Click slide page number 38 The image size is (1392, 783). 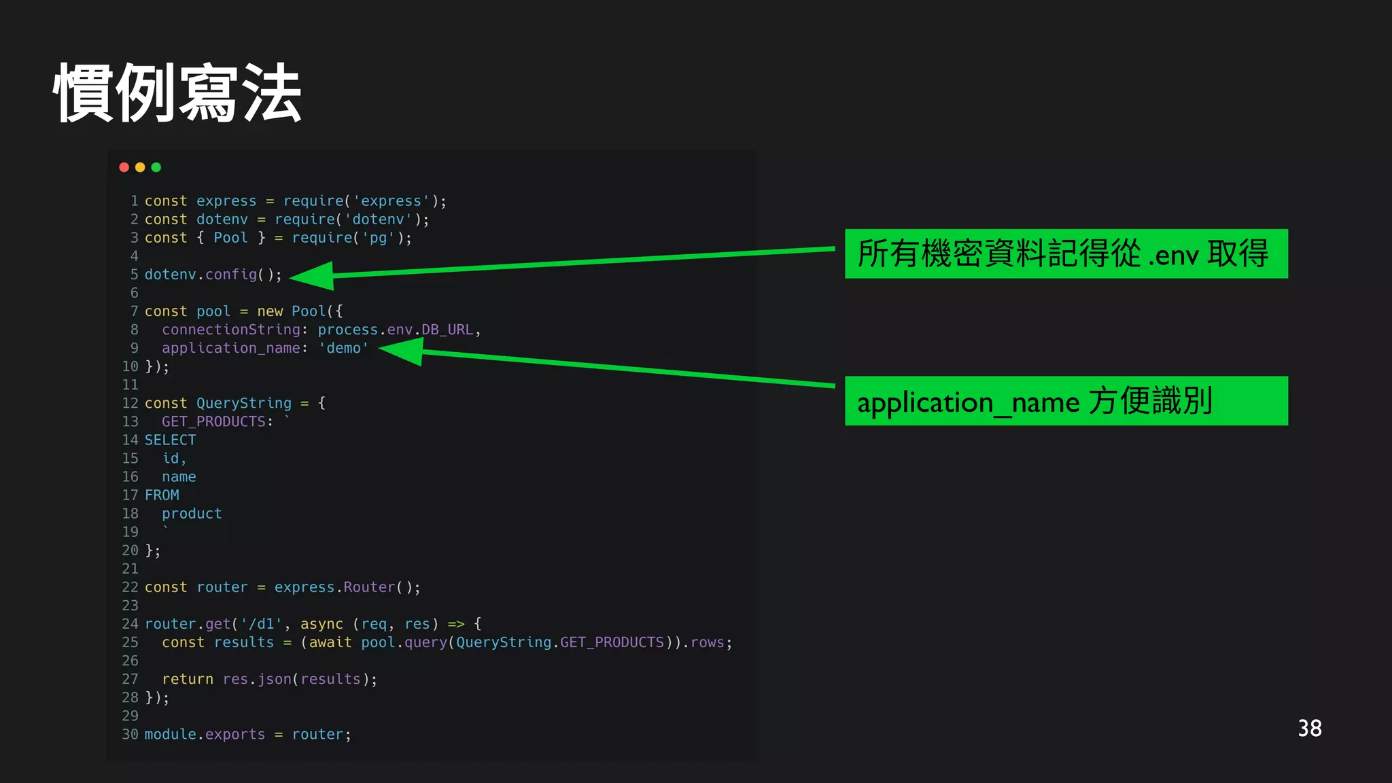coord(1310,729)
